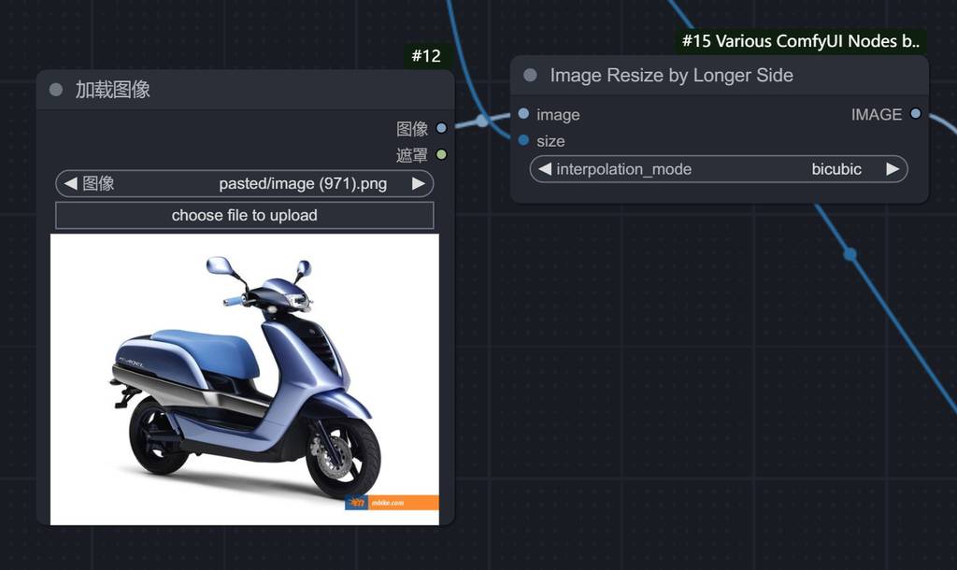Click the blue scooter image preview
Viewport: 957px width, 570px height.
point(244,378)
